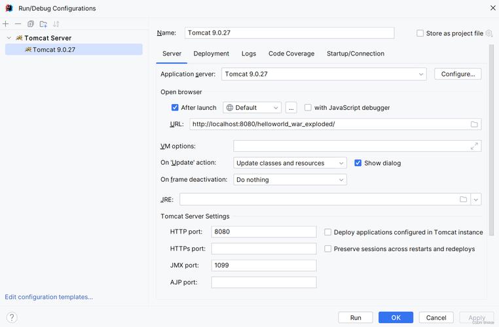This screenshot has width=499, height=327.
Task: Click the HTTPs port field
Action: click(264, 249)
